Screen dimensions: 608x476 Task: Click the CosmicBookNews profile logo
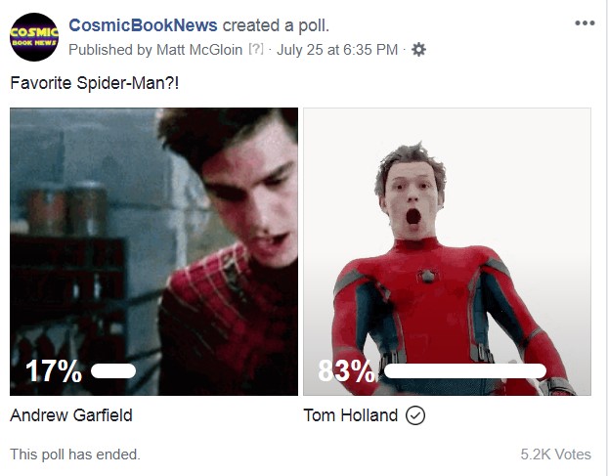tap(34, 37)
